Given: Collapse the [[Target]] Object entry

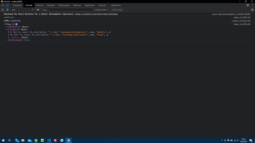Looking at the screenshot, I should (x=7, y=29).
